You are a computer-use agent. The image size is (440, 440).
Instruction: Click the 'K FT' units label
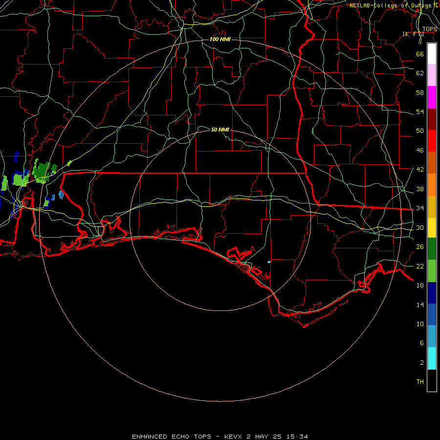413,34
